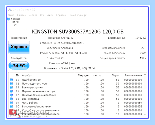Select the Часы работы attribute row

pos(76,103)
